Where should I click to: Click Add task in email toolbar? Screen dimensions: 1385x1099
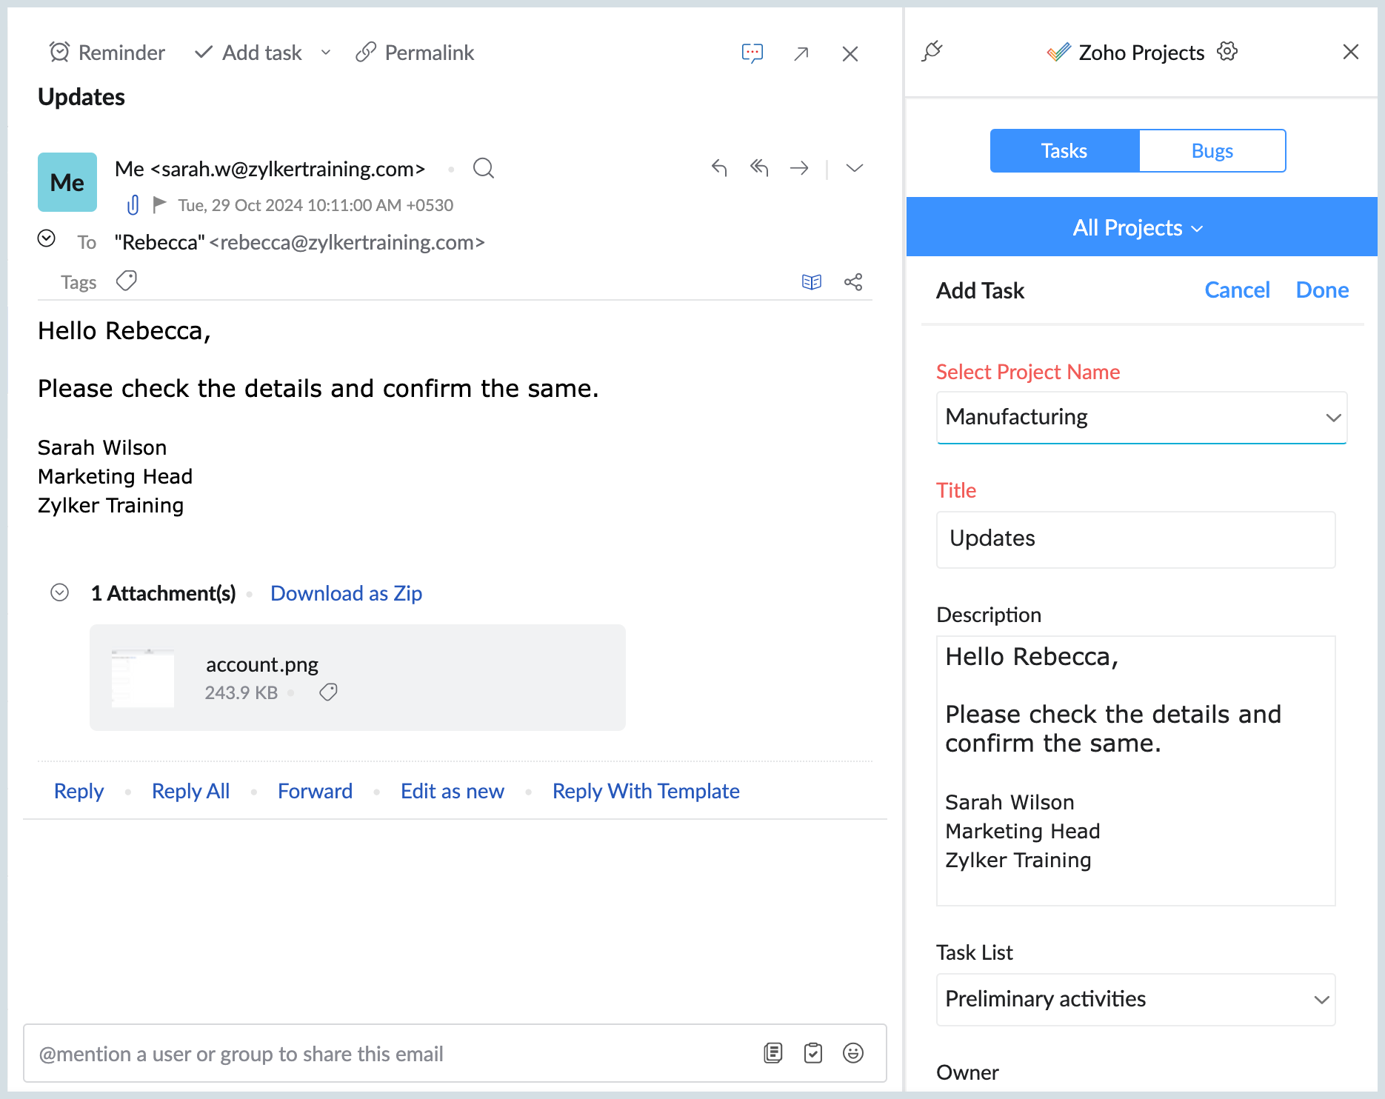point(248,53)
